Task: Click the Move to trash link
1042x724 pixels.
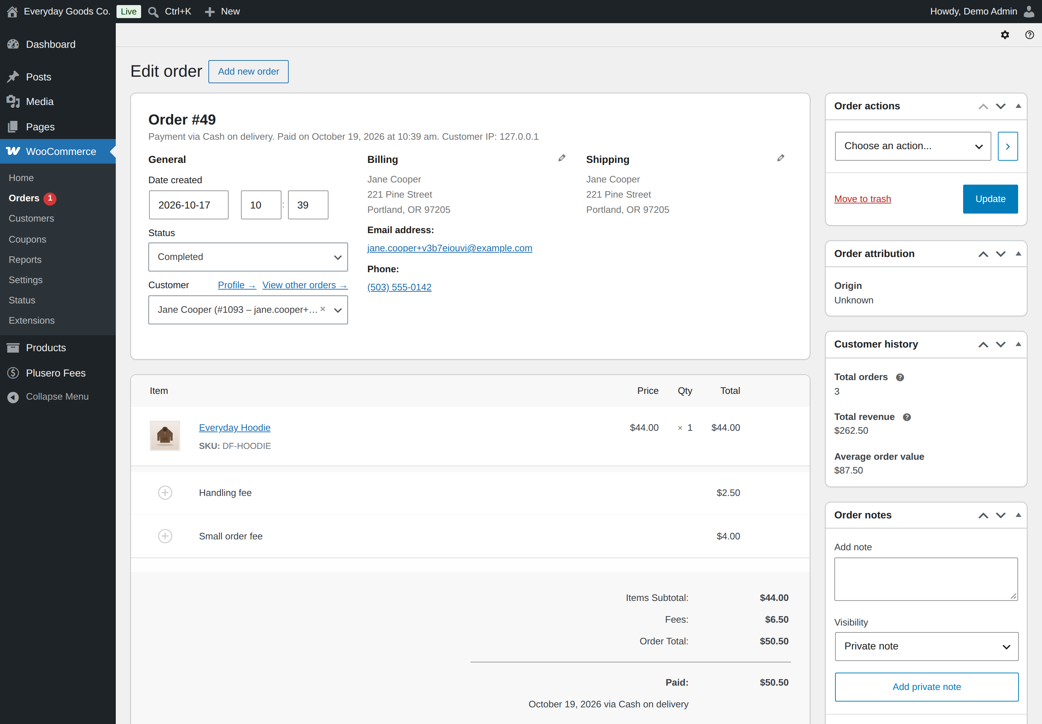Action: point(863,199)
